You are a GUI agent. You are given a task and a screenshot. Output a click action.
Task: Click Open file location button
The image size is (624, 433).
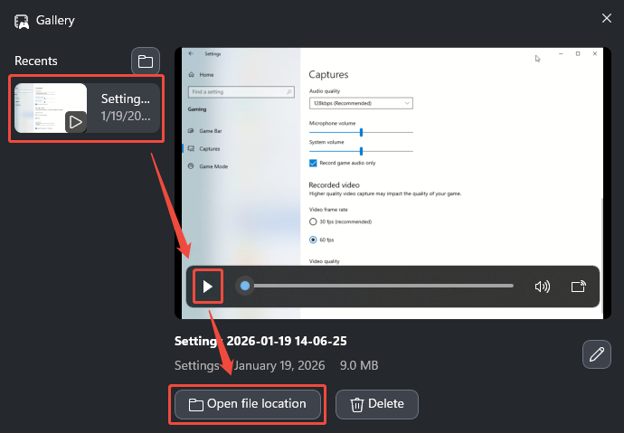click(x=248, y=404)
